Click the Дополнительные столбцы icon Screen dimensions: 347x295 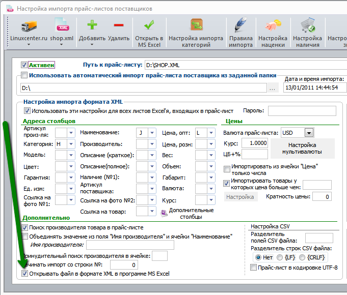164,213
